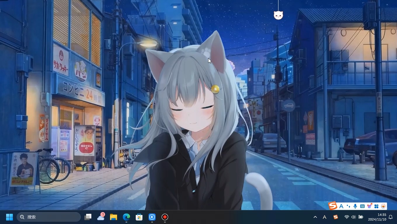
Task: Click the Sogou S logo on the floating toolbar
Action: (x=333, y=206)
